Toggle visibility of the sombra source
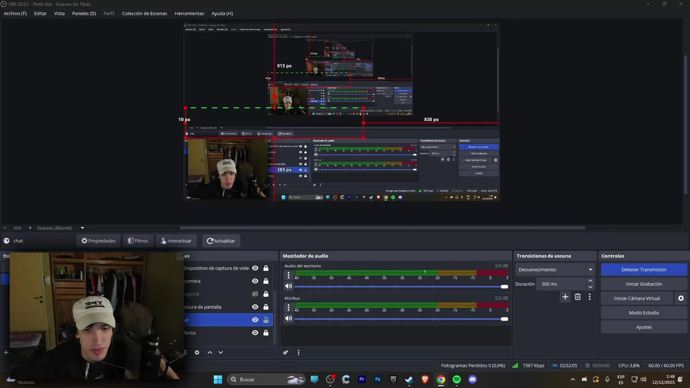Image resolution: width=690 pixels, height=388 pixels. (255, 281)
